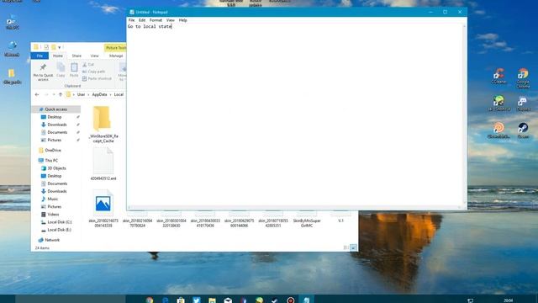Click the Copy icon in Explorer ribbon
This screenshot has width=538, height=303.
[61, 71]
